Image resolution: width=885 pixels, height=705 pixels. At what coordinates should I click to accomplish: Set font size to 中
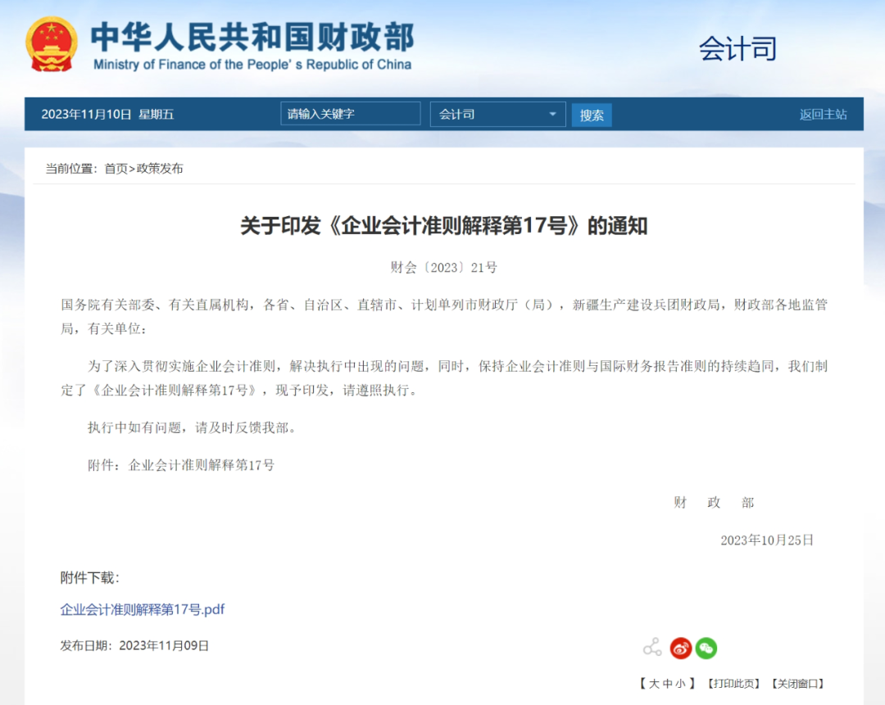[x=668, y=684]
